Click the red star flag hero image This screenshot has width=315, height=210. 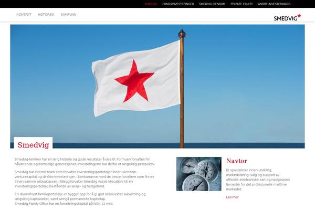pyautogui.click(x=157, y=87)
